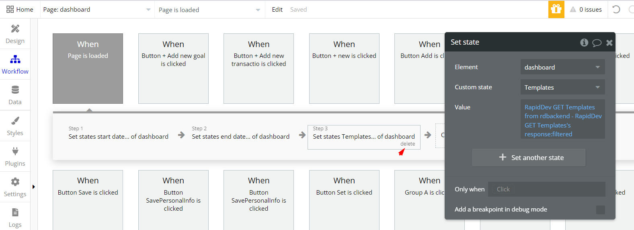Open the Data tab icon

click(x=15, y=90)
